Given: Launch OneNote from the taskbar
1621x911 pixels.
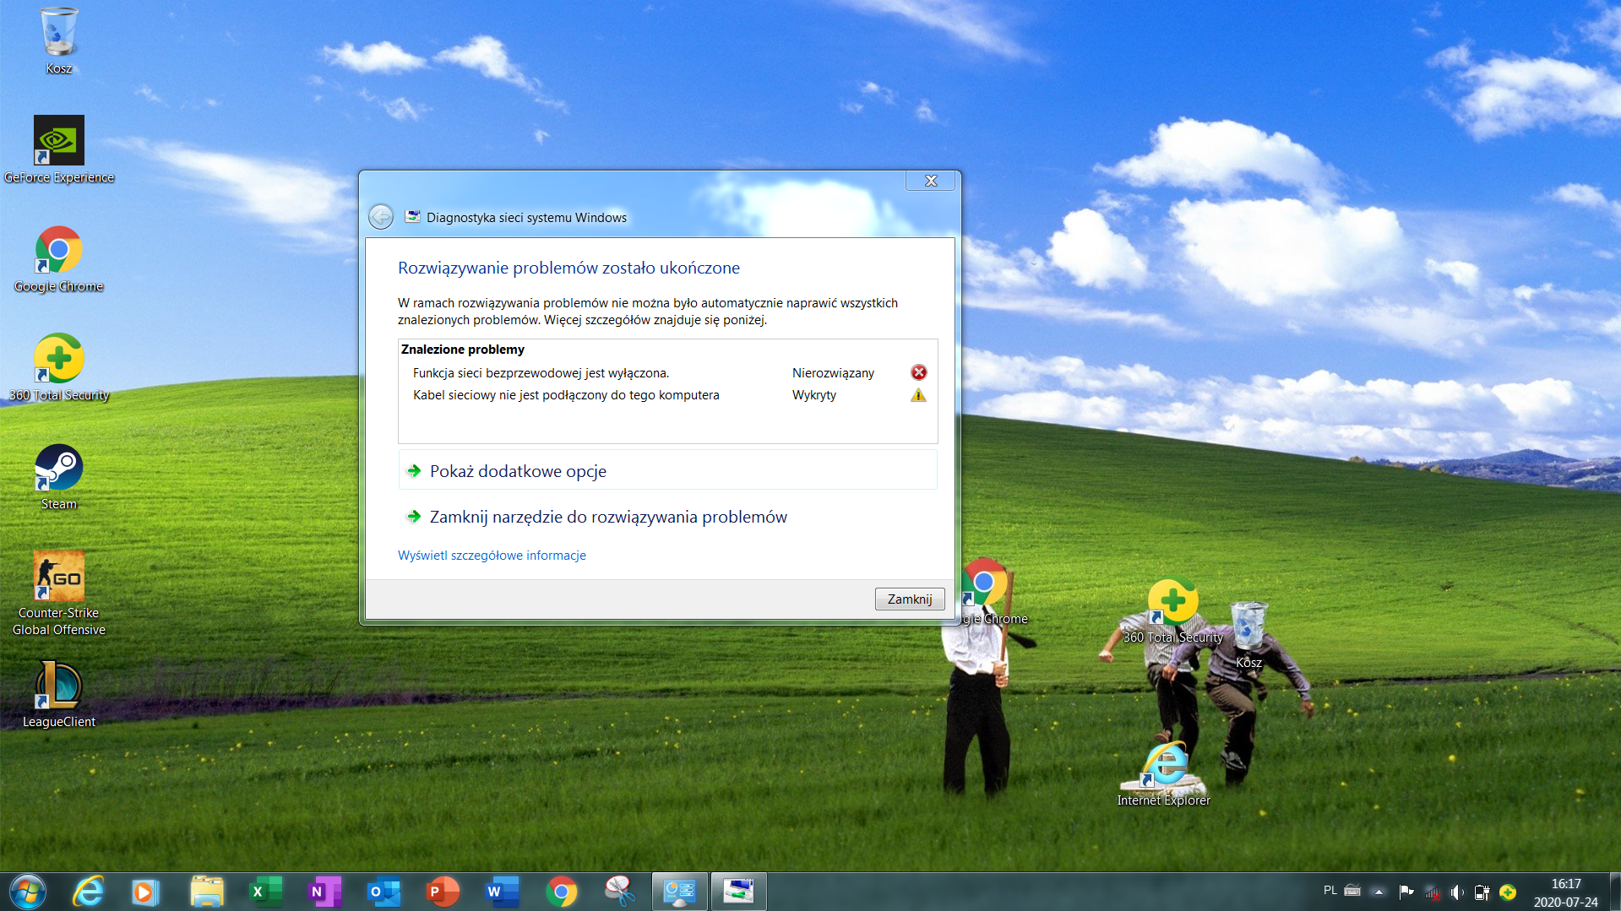Looking at the screenshot, I should pyautogui.click(x=324, y=892).
